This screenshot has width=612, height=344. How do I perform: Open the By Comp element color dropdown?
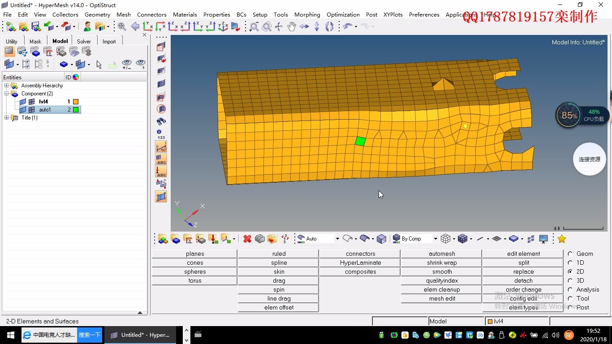(x=435, y=239)
